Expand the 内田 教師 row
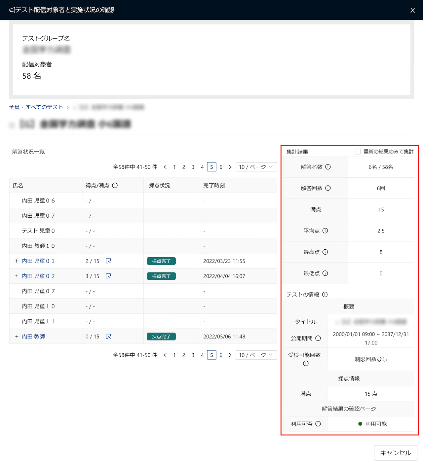423x464 pixels. [16, 337]
